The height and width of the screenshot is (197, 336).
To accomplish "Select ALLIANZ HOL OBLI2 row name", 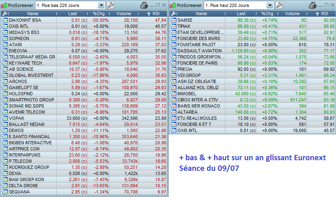I will 198,87.
